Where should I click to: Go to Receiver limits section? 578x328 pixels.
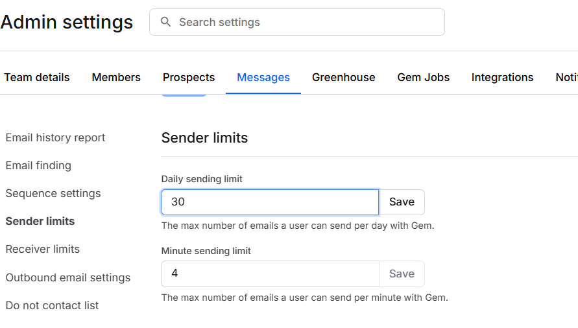tap(43, 249)
